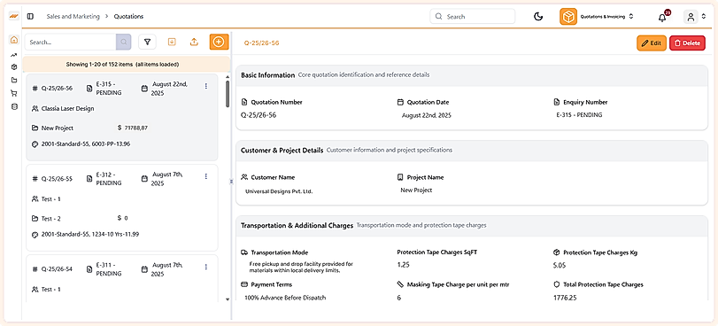Screen dimensions: 718x326
Task: Click Universal Designs Pvt. Ltd. customer value
Action: point(279,191)
